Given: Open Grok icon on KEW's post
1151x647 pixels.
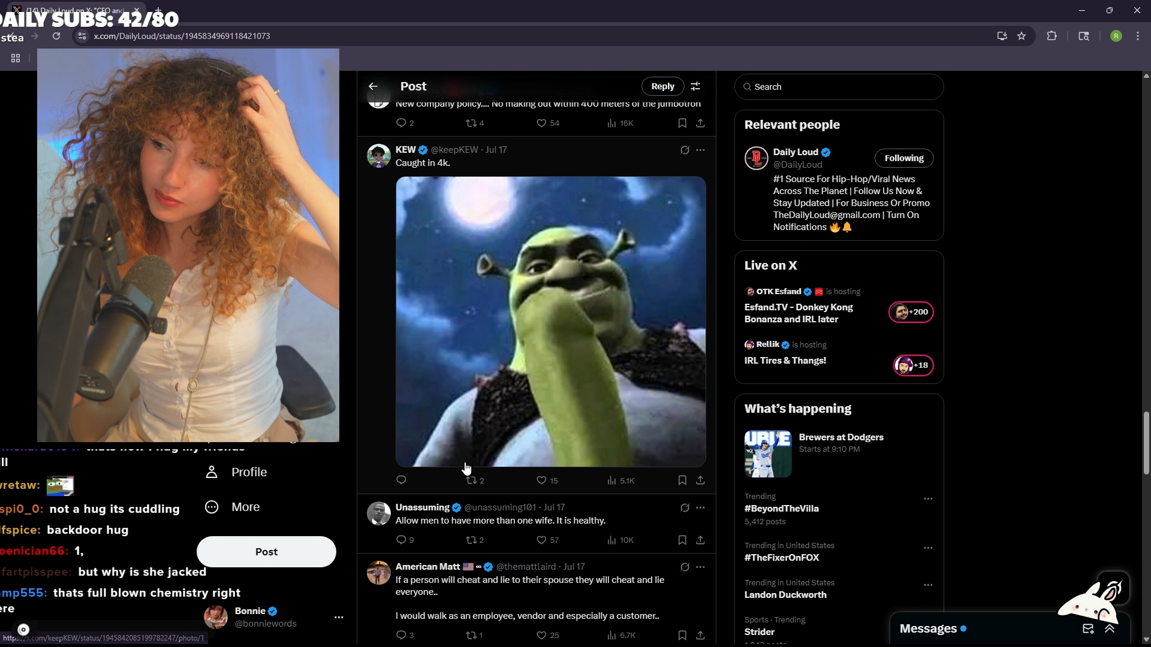Looking at the screenshot, I should pyautogui.click(x=685, y=150).
